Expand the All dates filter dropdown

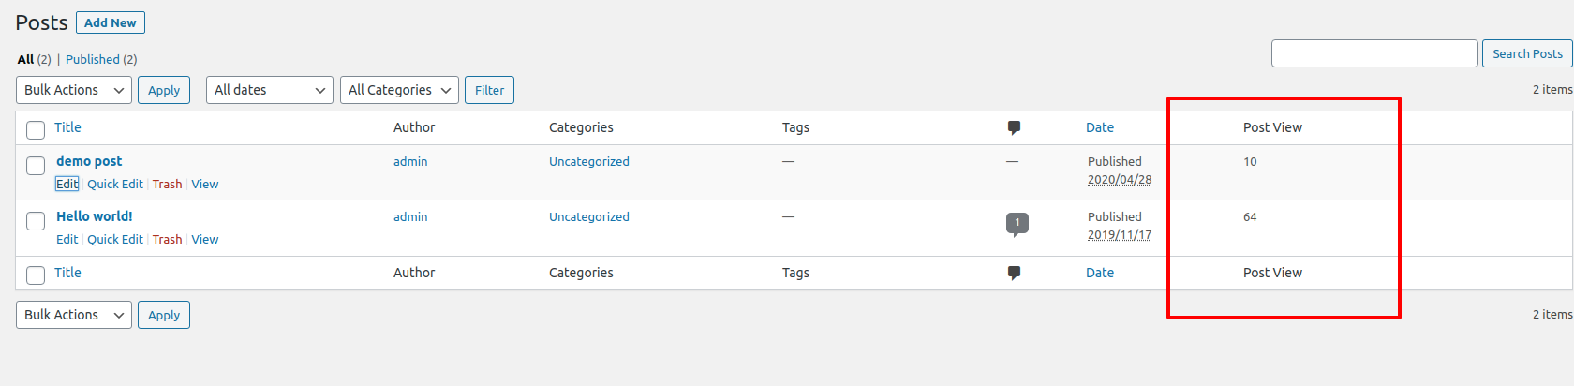[x=270, y=90]
